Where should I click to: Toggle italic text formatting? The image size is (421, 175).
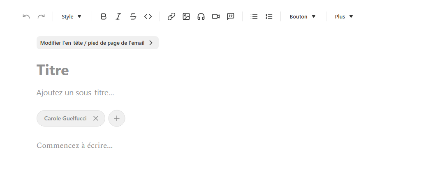click(x=118, y=16)
